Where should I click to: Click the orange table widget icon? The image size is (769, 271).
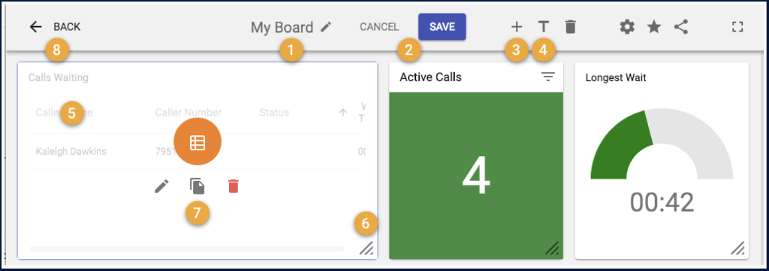pos(198,142)
